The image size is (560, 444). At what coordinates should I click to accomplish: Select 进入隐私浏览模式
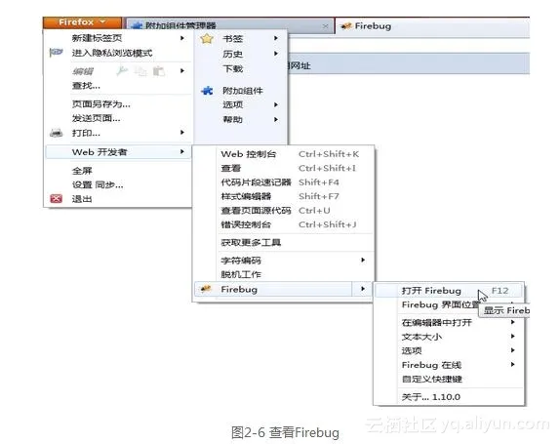click(117, 53)
